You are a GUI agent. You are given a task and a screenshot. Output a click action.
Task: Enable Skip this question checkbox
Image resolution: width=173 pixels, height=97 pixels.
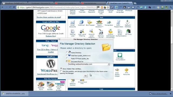click(61, 71)
